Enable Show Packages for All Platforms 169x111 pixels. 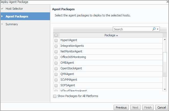click(x=55, y=96)
